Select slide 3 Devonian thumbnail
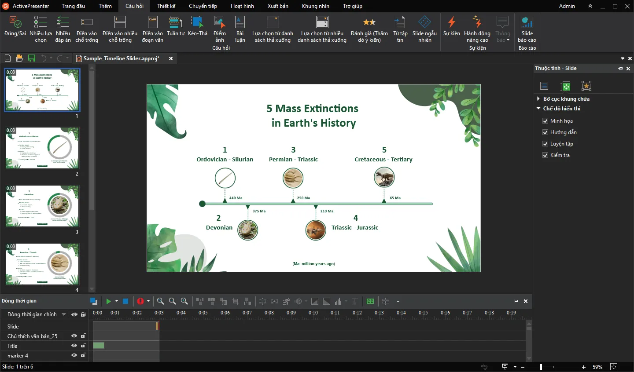 (x=42, y=206)
